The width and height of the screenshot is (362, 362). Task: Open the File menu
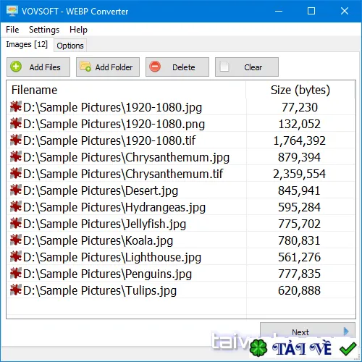click(x=12, y=30)
